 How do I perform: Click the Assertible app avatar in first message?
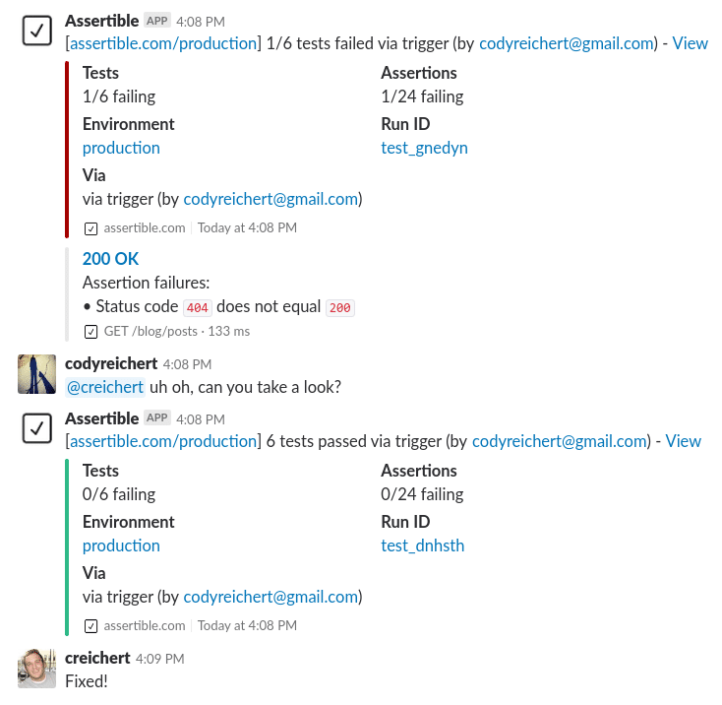pos(36,31)
